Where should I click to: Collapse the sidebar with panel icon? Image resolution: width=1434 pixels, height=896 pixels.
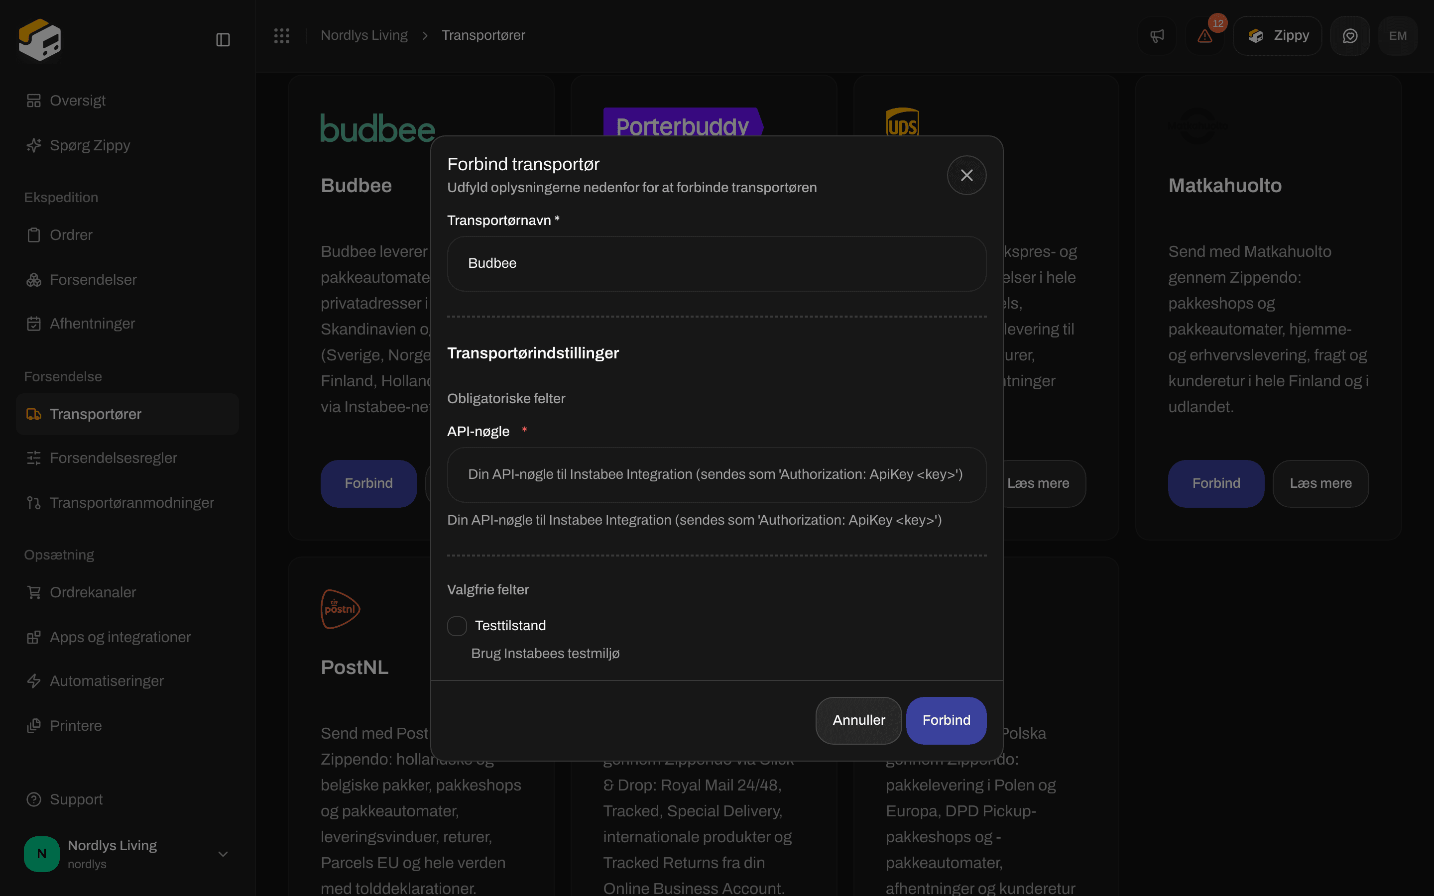223,40
